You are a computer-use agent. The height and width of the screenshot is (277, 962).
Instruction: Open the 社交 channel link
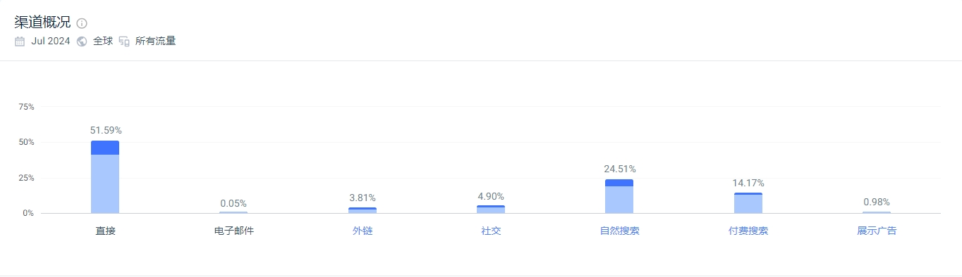[491, 231]
